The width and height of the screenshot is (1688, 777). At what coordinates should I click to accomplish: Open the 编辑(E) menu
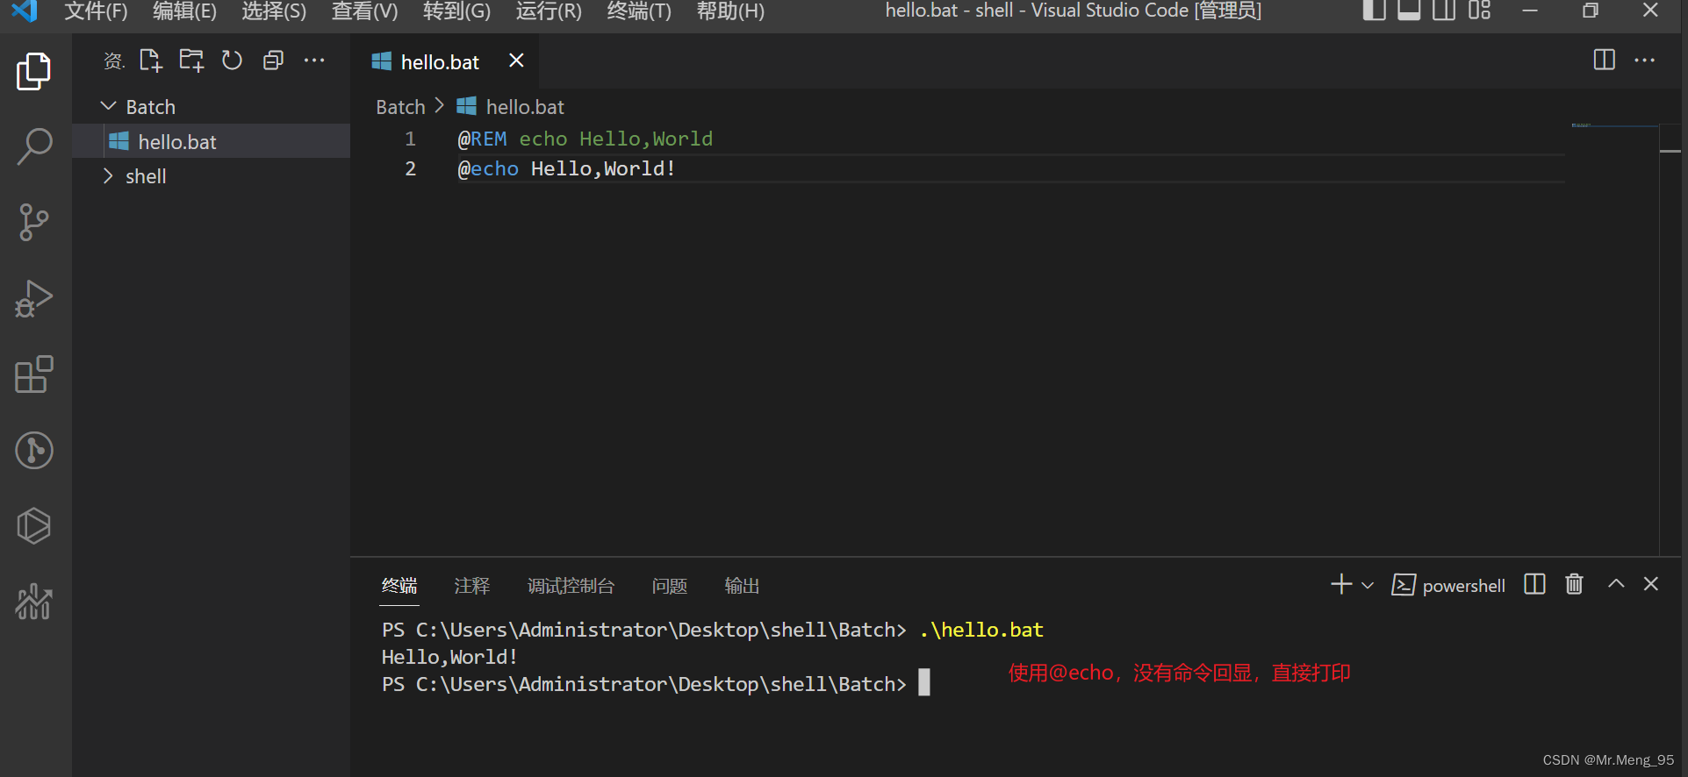(184, 11)
